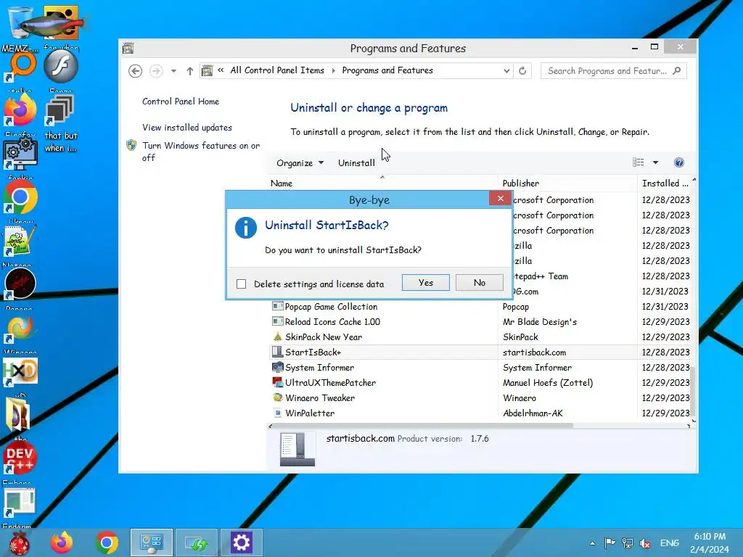Click the UltraUXThemePatcher program icon

(278, 382)
